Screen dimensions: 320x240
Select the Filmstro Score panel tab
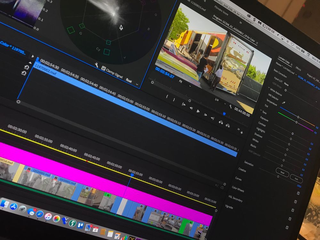coord(221,11)
